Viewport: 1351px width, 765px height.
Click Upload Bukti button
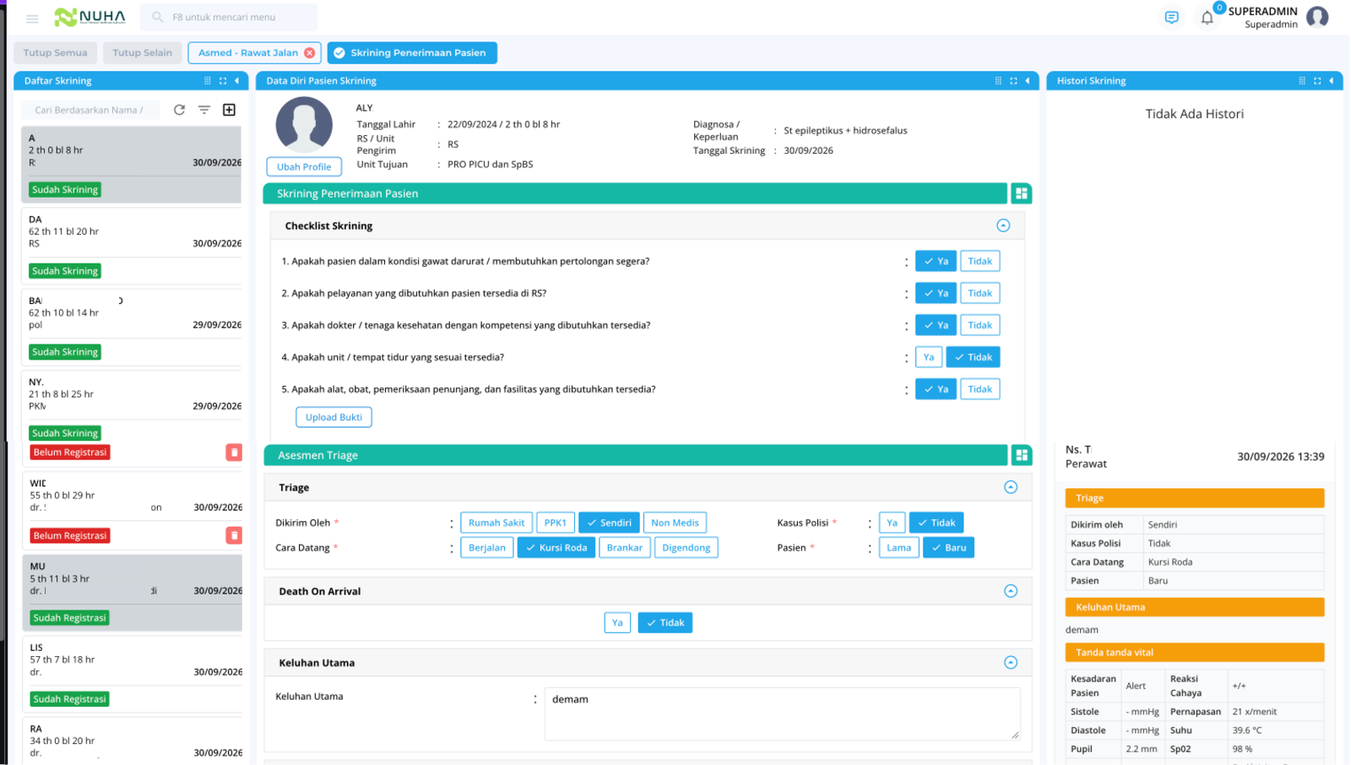(334, 417)
